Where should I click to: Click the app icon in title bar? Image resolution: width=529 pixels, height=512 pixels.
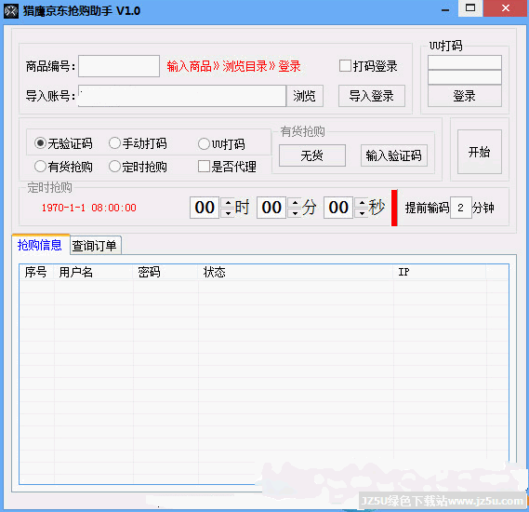pos(11,11)
